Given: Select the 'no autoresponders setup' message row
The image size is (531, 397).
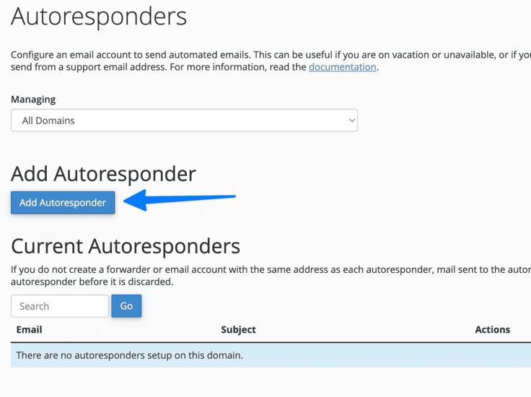Looking at the screenshot, I should pos(271,355).
